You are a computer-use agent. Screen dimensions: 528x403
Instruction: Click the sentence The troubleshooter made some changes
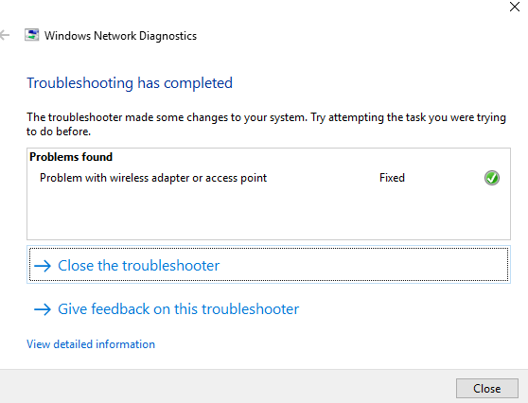[x=167, y=117]
